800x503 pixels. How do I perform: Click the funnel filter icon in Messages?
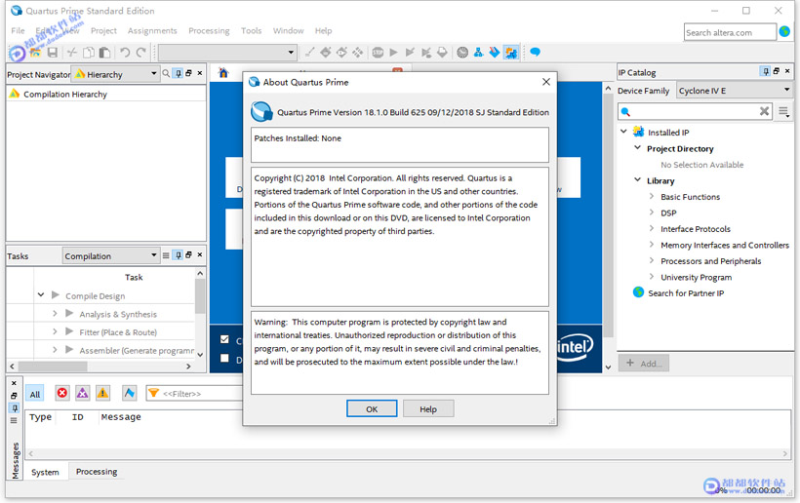(153, 393)
